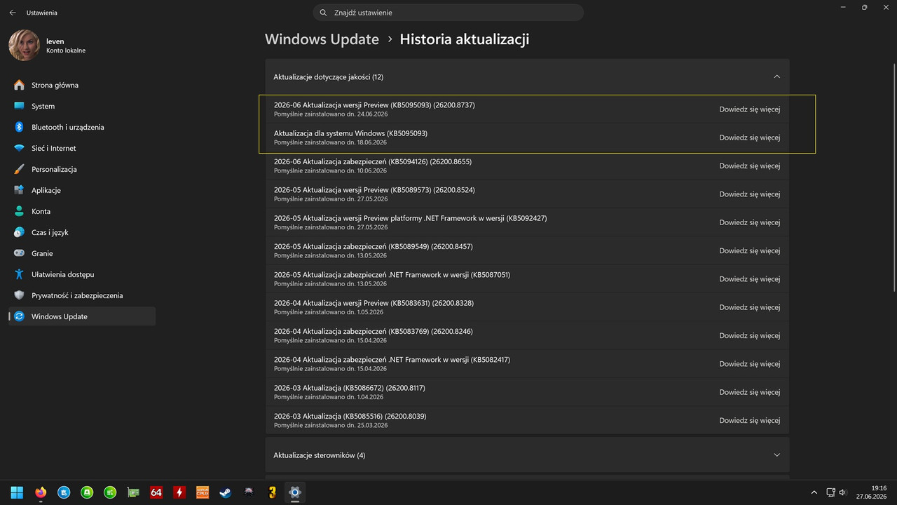Open Dowiedz się więcej for KB5089573

[749, 194]
